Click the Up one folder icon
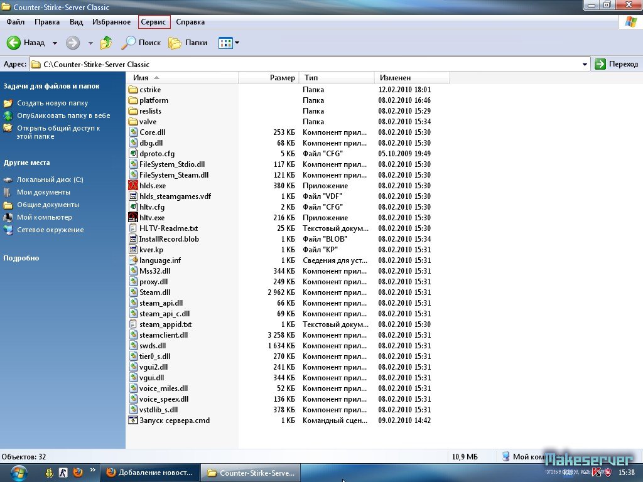This screenshot has height=482, width=643. (107, 43)
